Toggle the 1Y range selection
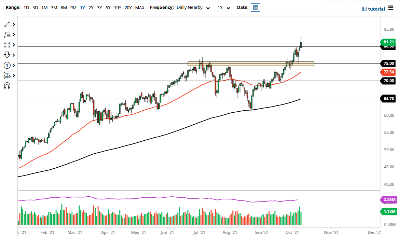The width and height of the screenshot is (399, 239). (x=82, y=8)
